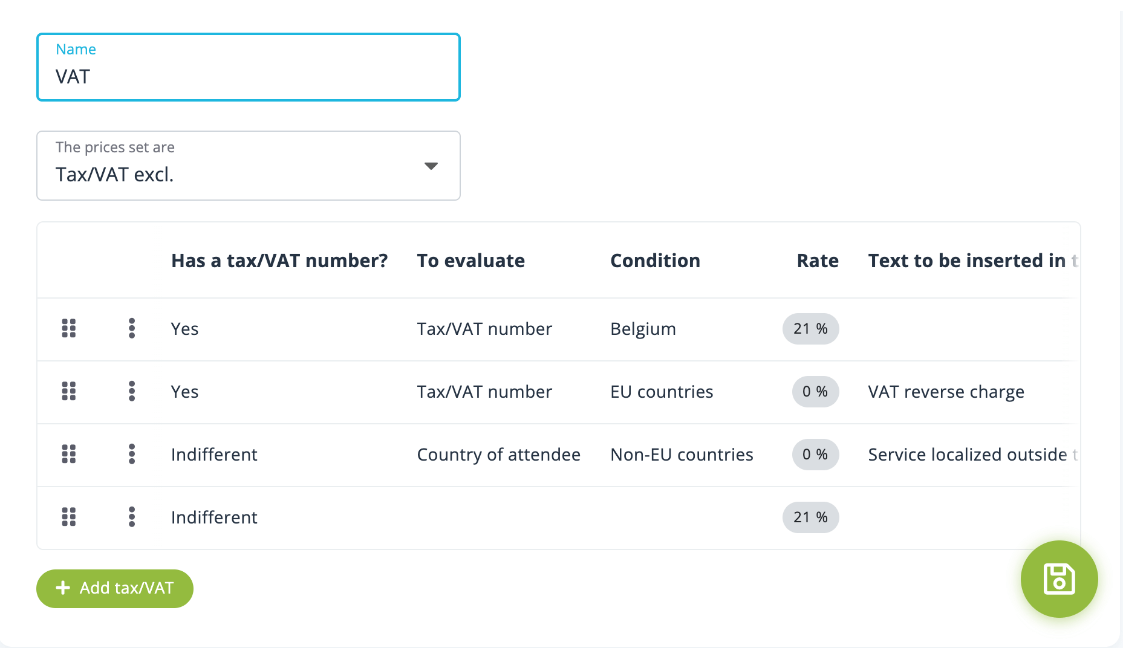Grab the drag handle on the EU countries row

[x=69, y=392]
